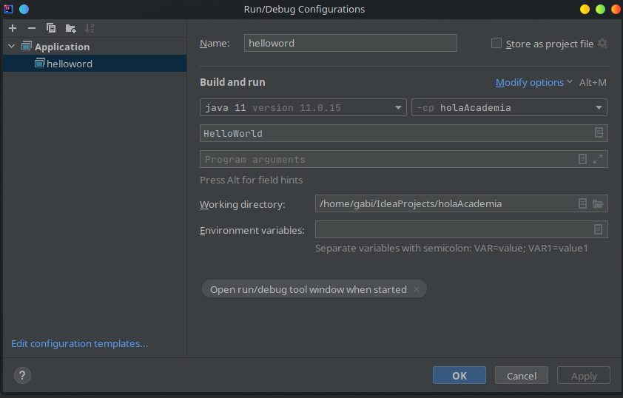The height and width of the screenshot is (398, 623).
Task: Insert macro in Program arguments field
Action: pos(582,159)
